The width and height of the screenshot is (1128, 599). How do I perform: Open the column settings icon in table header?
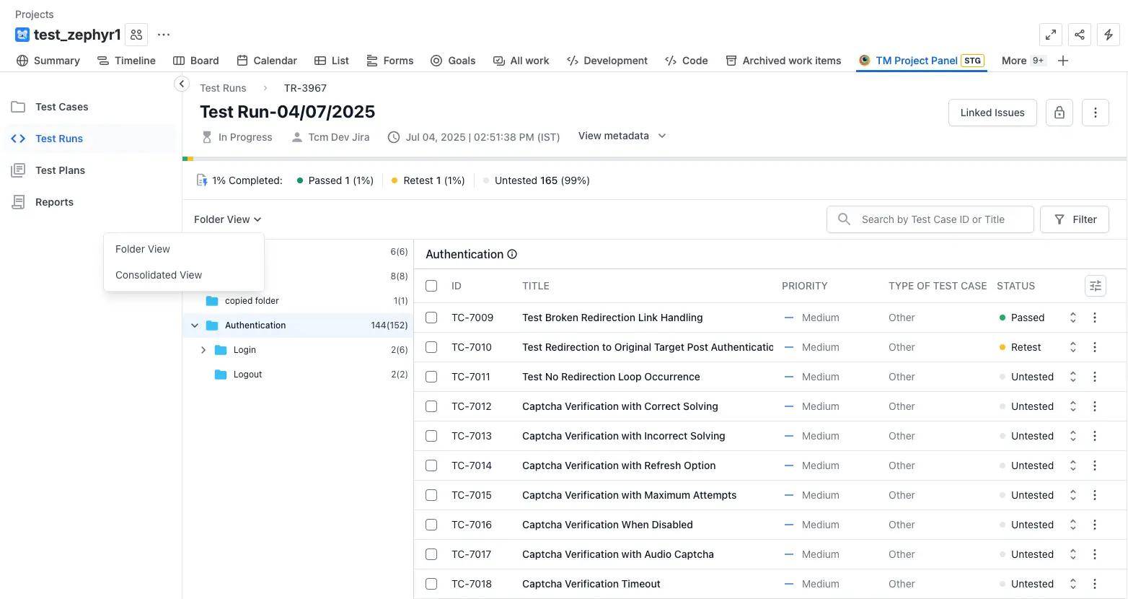(x=1095, y=286)
